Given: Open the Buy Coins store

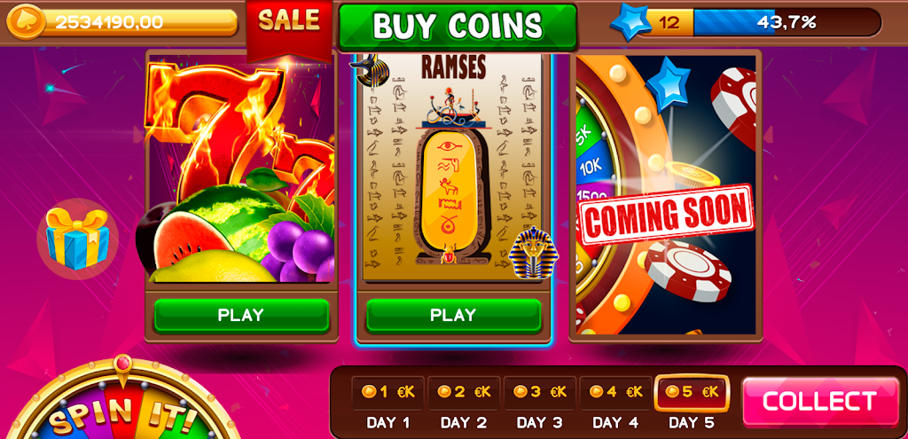Looking at the screenshot, I should tap(458, 26).
